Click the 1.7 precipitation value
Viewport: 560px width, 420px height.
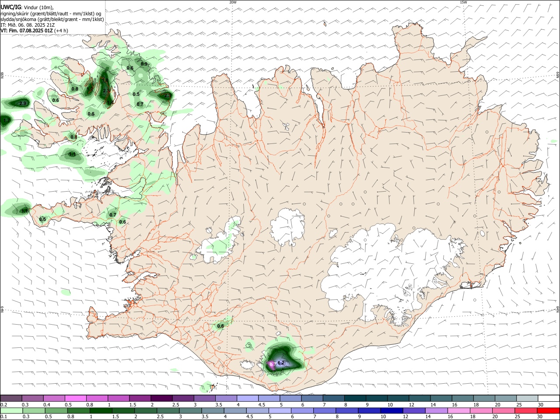(7, 120)
